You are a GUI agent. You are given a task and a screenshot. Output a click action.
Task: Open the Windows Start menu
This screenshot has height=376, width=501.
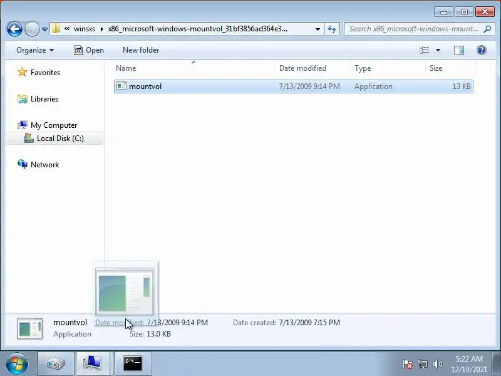coord(16,363)
